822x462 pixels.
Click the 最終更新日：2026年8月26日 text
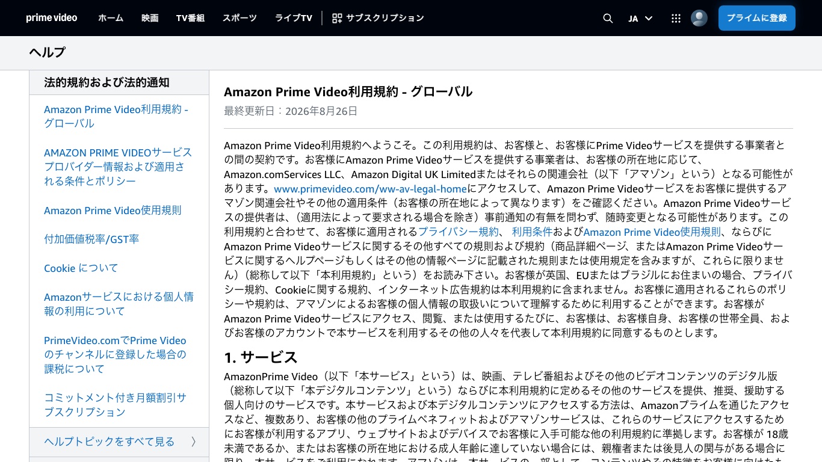coord(291,111)
